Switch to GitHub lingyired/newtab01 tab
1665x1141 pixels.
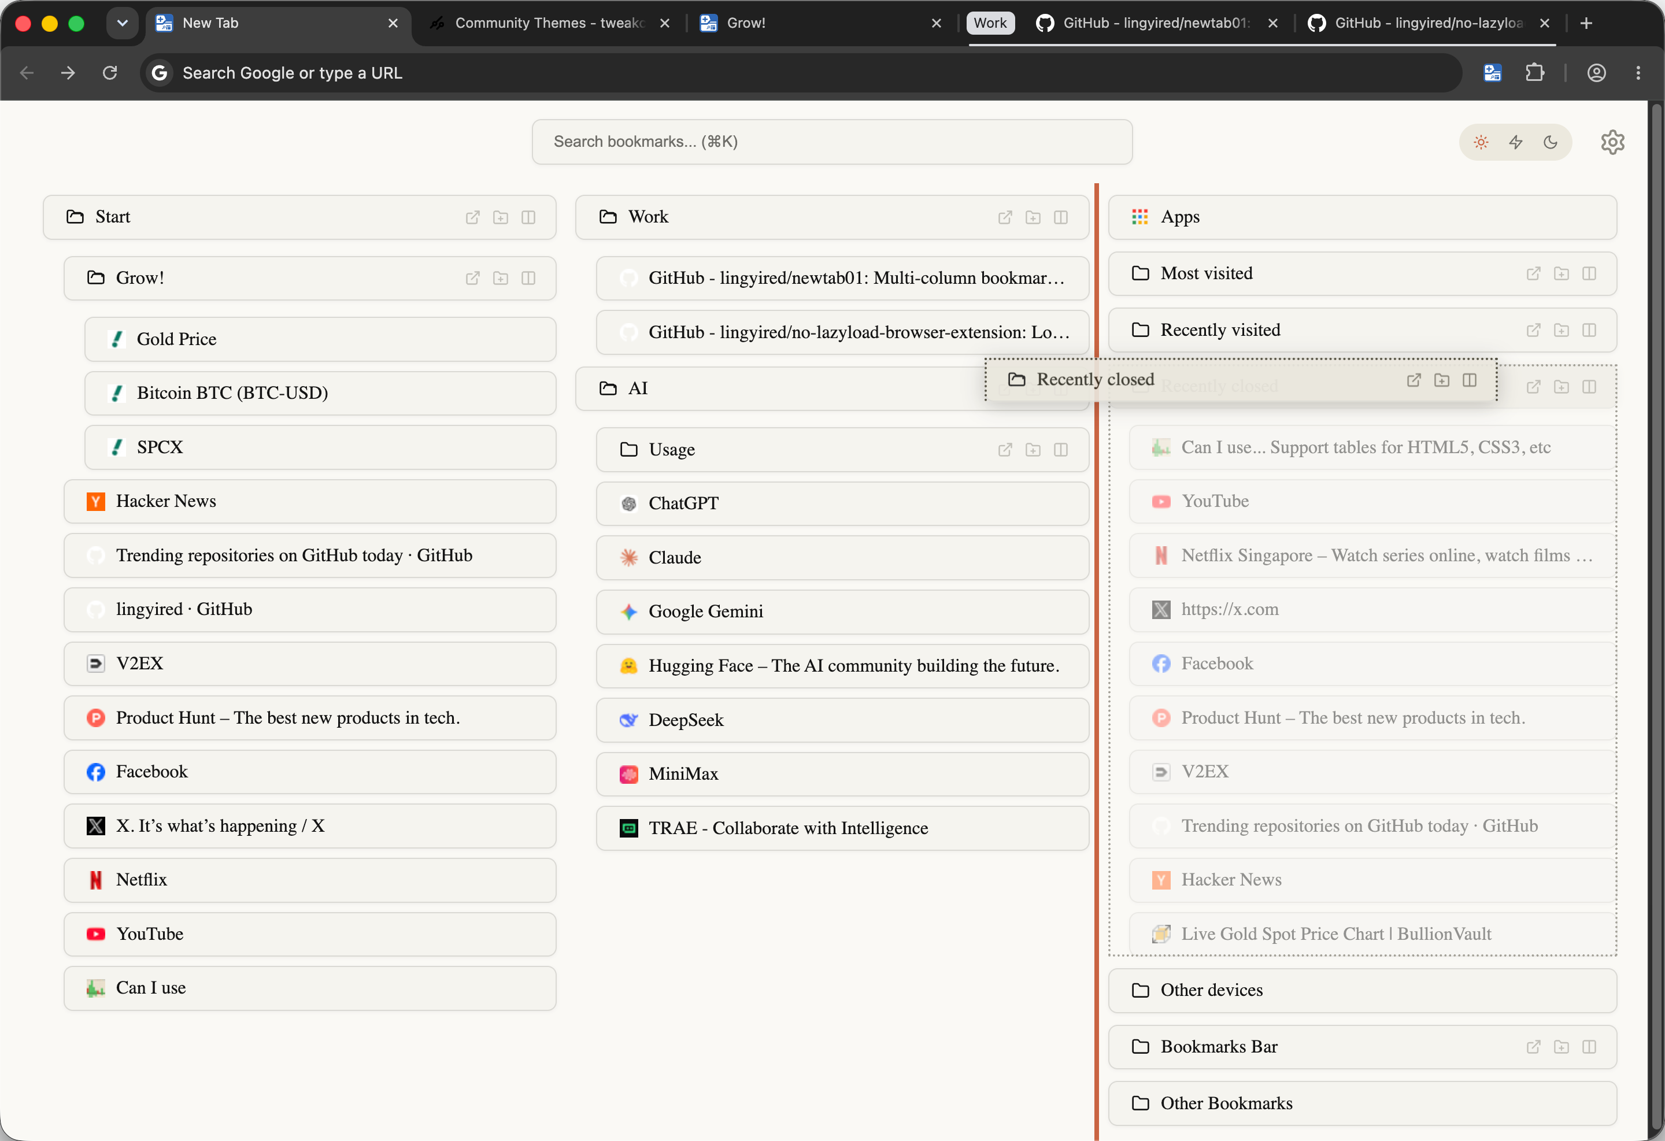pos(1157,23)
